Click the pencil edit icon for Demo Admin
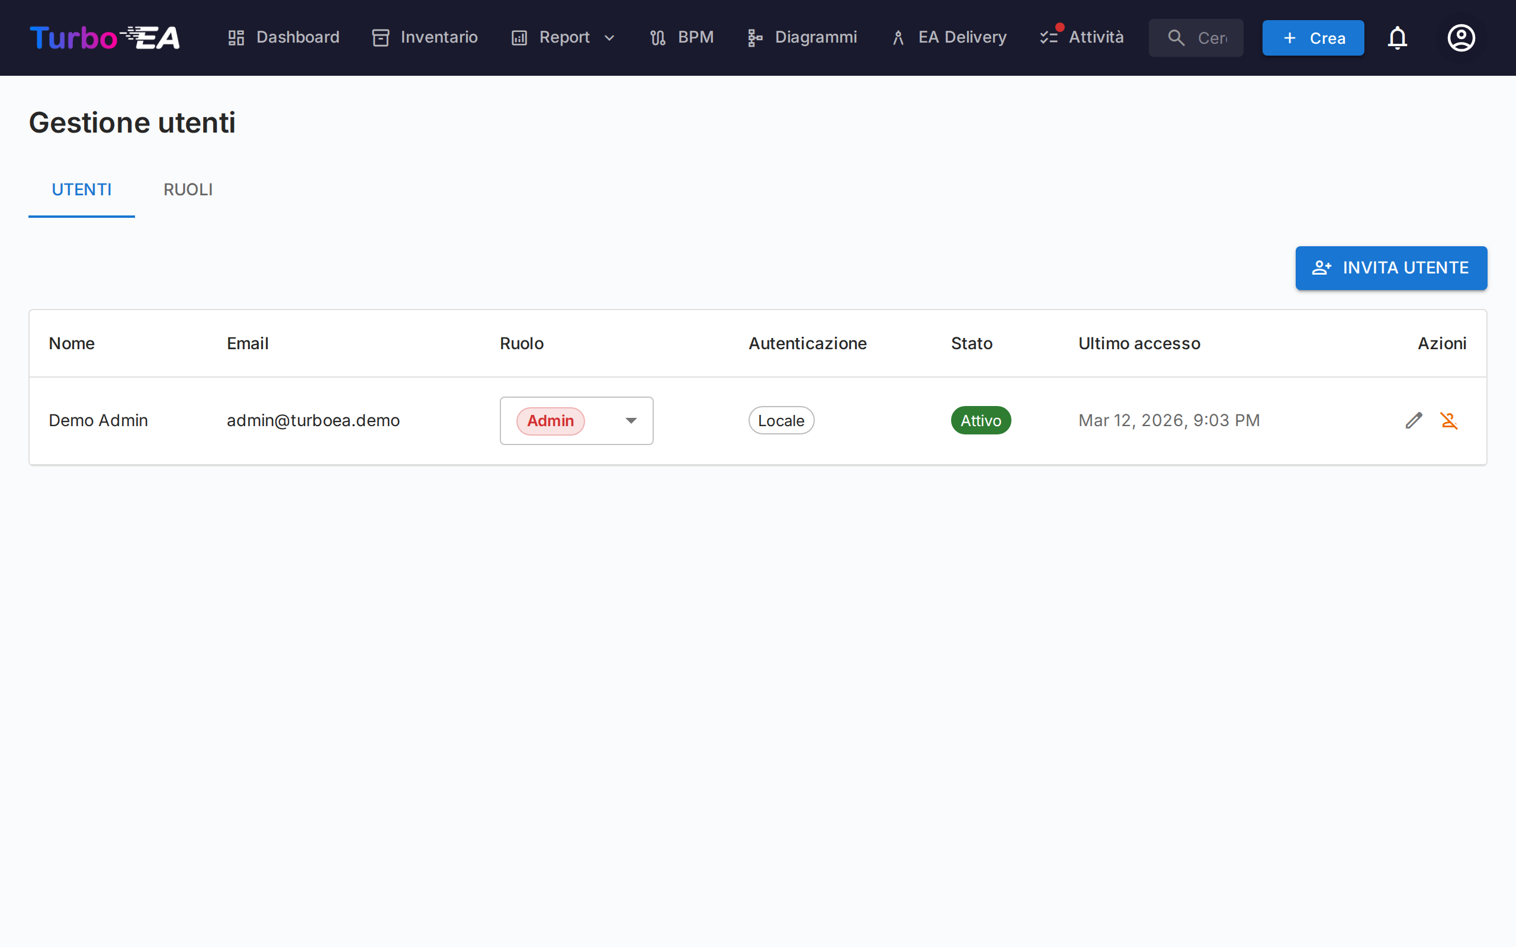This screenshot has height=947, width=1516. [x=1414, y=420]
